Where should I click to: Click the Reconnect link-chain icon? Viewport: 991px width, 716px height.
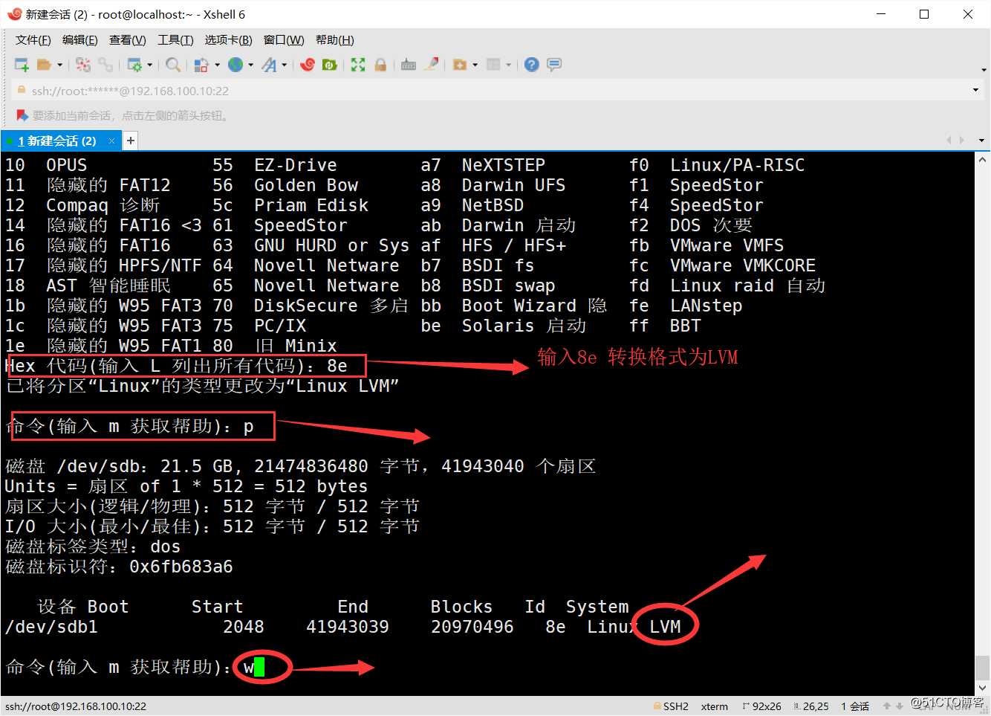click(x=105, y=65)
